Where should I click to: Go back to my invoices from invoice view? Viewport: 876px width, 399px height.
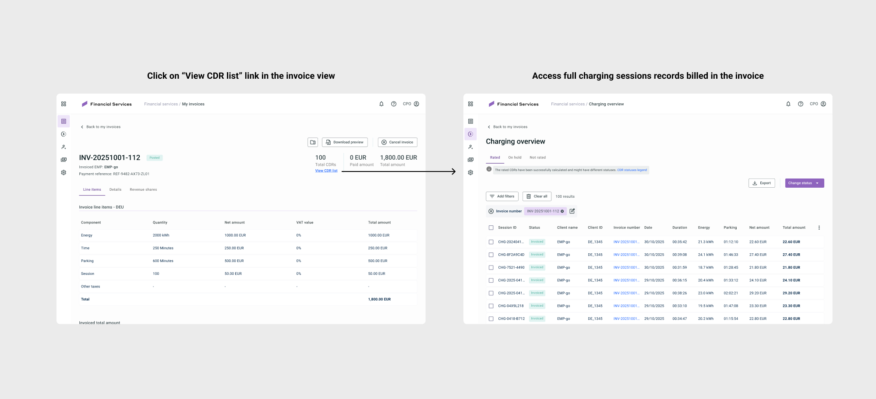tap(101, 127)
